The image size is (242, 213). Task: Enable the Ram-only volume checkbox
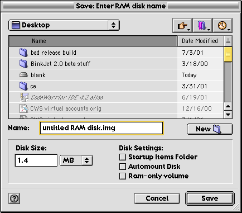pos(123,176)
